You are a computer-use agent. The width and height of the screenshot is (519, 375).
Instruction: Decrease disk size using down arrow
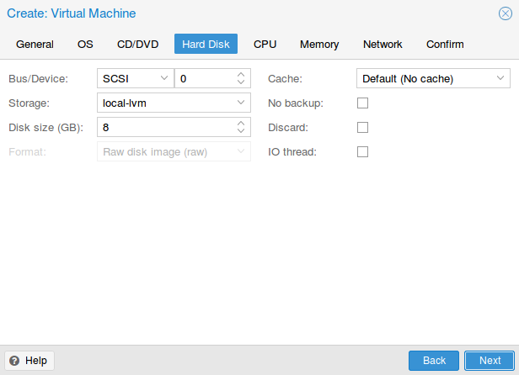[x=241, y=130]
